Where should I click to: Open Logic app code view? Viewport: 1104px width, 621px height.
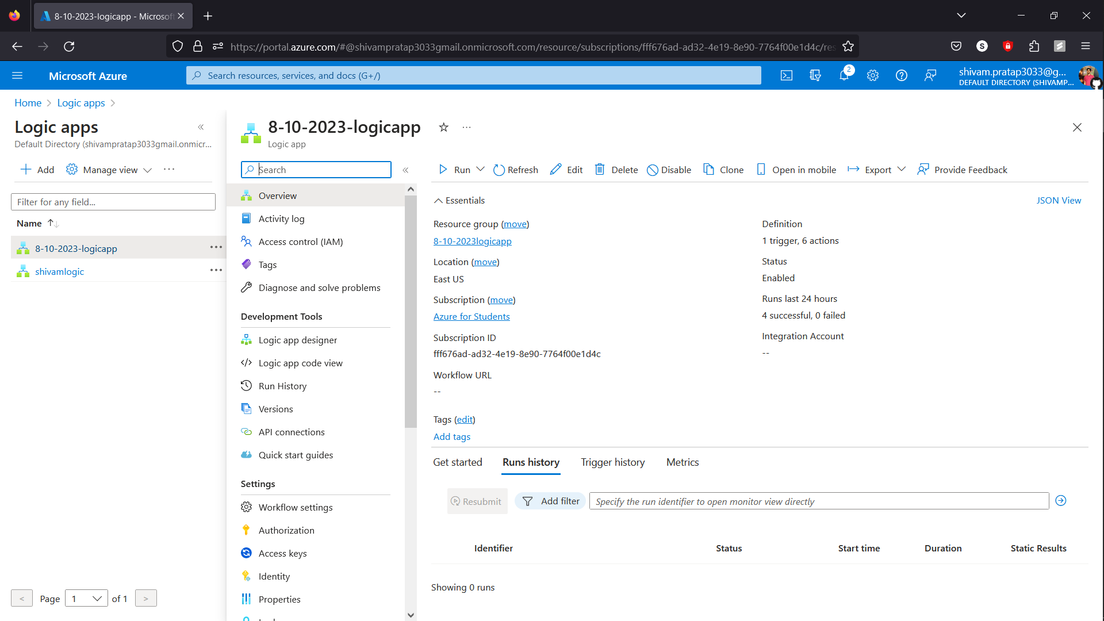click(300, 363)
